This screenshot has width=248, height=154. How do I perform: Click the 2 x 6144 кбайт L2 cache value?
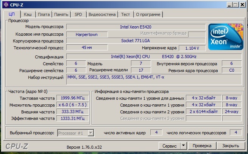pos(204,112)
